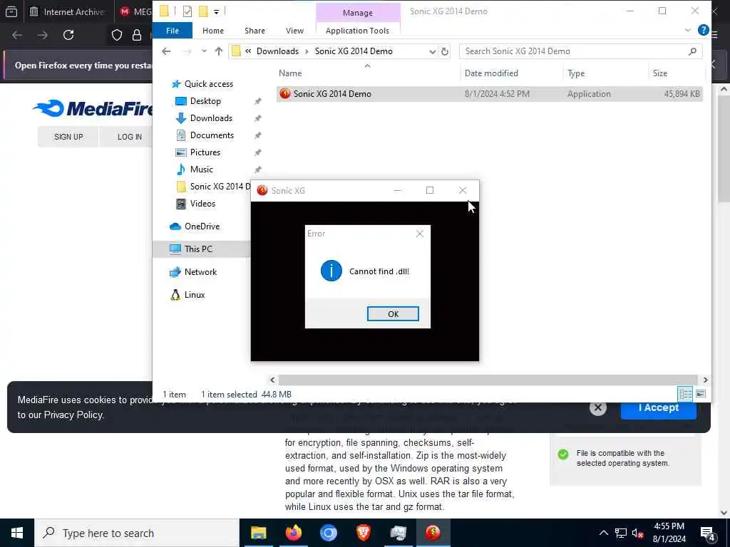
Task: Click the Firefox tracking protection shield icon
Action: 117,35
